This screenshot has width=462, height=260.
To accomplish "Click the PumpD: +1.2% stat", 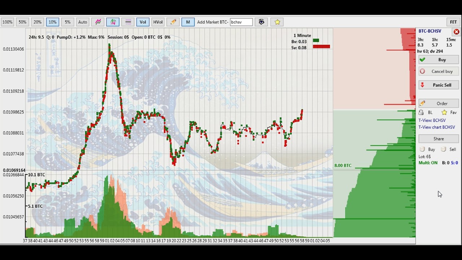I will [71, 37].
